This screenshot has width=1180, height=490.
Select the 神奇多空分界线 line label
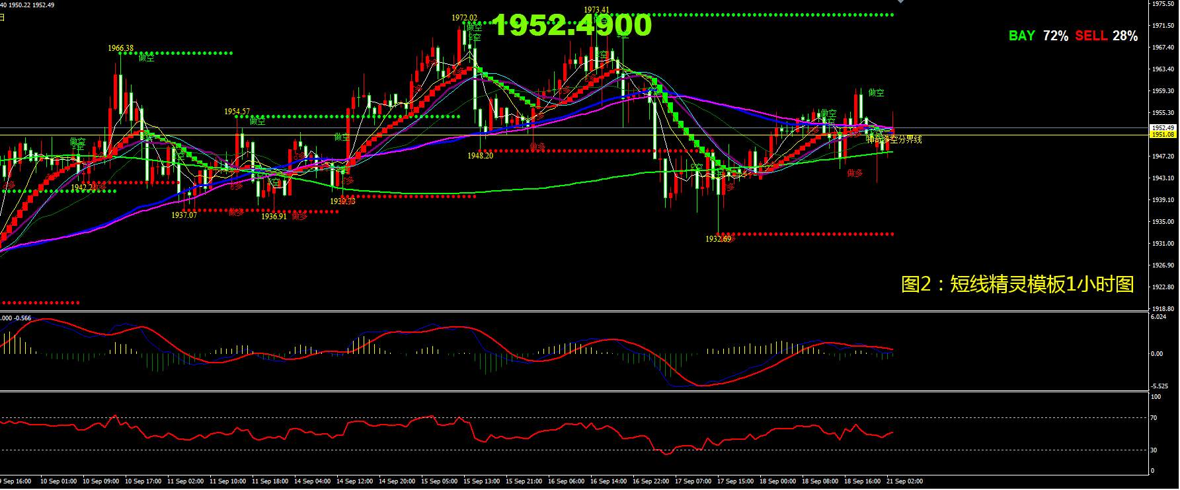tap(894, 139)
